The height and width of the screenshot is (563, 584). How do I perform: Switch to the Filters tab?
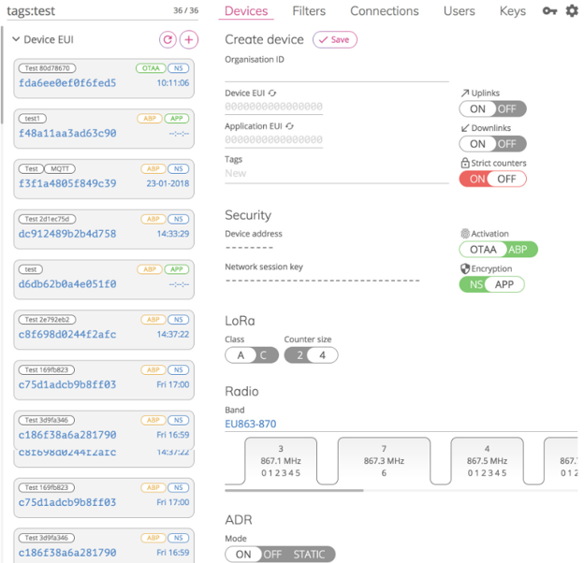coord(309,11)
